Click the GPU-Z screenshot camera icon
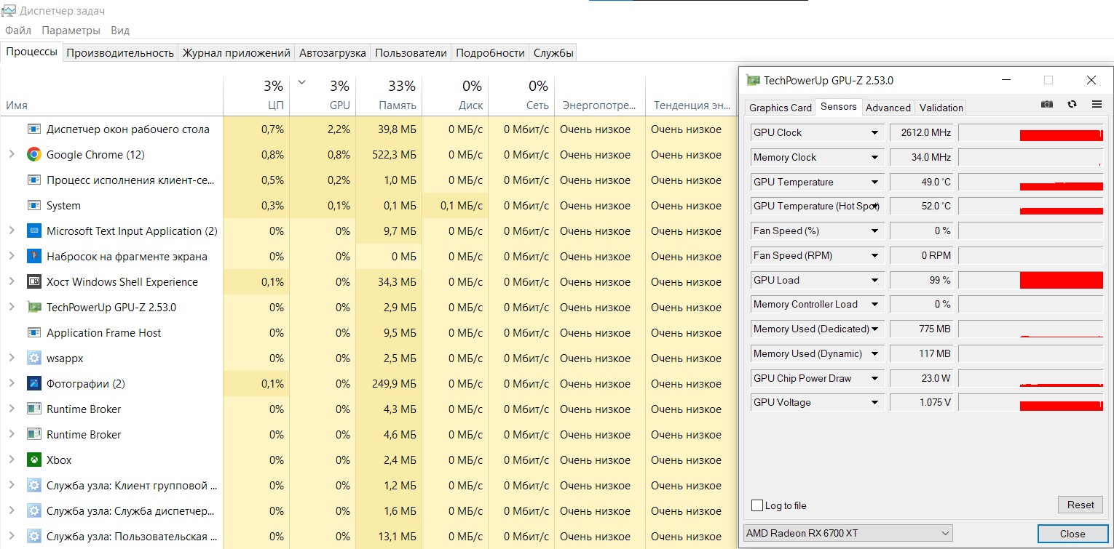Viewport: 1114px width, 549px height. click(x=1047, y=104)
